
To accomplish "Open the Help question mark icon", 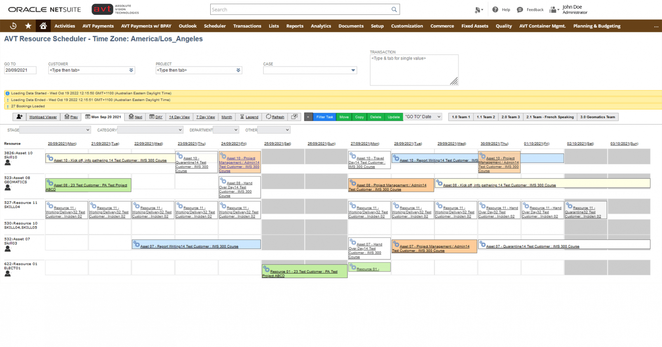I will (495, 9).
